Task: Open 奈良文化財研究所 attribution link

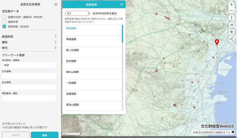Action: (203, 132)
